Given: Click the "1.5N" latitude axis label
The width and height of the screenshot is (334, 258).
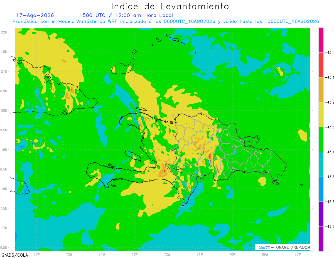Looking at the screenshot, I should click(x=4, y=52).
